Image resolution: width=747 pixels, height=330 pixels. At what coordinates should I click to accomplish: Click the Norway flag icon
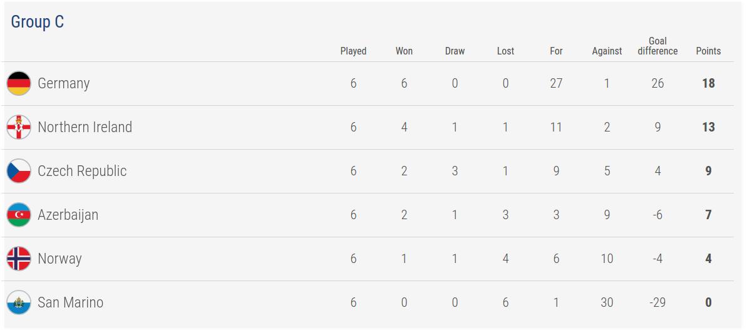tap(19, 259)
